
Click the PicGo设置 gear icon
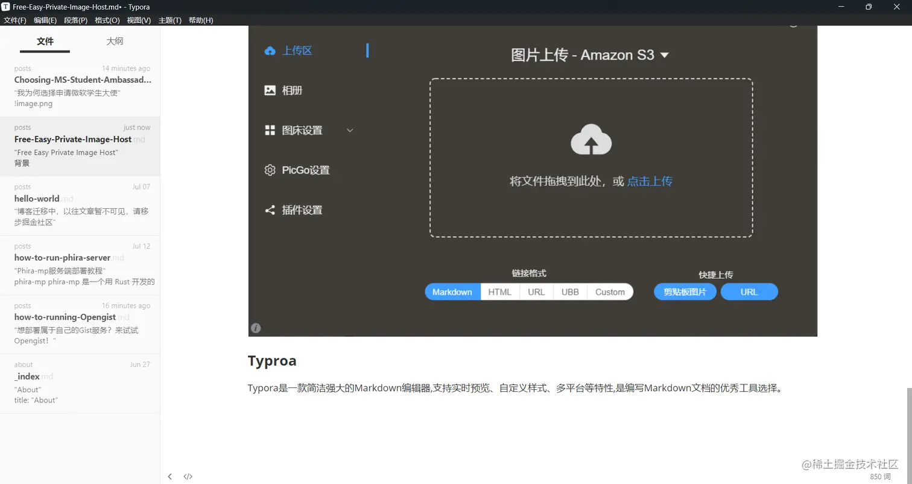coord(270,170)
